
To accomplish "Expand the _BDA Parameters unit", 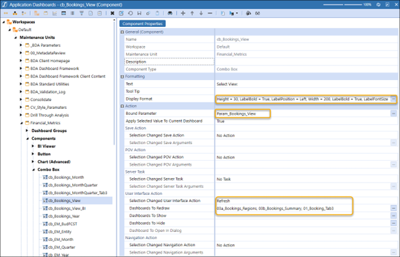I will [x=21, y=45].
